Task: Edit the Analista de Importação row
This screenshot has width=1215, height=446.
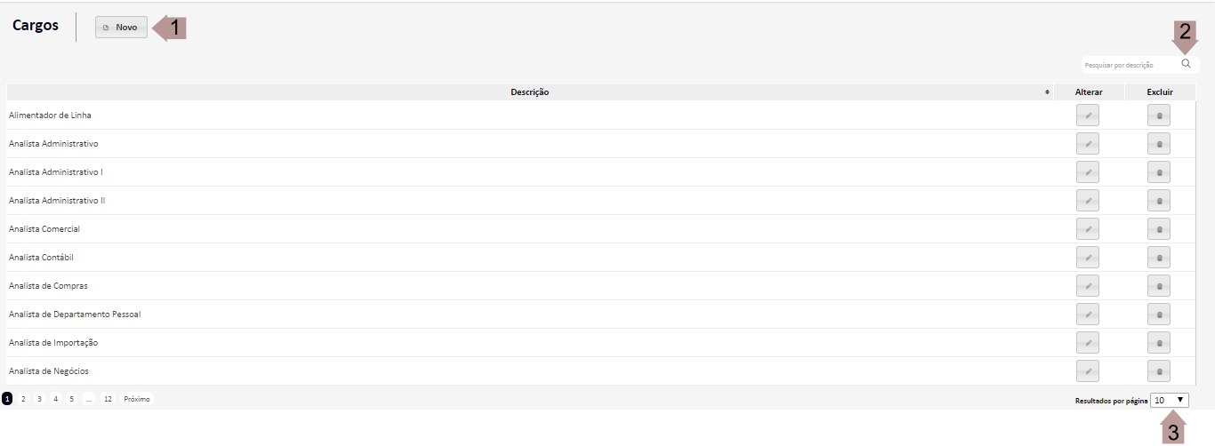Action: [1087, 343]
